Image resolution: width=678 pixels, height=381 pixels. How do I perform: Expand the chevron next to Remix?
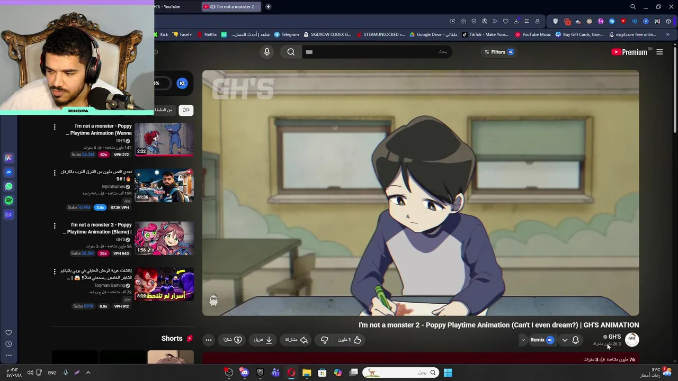point(523,340)
